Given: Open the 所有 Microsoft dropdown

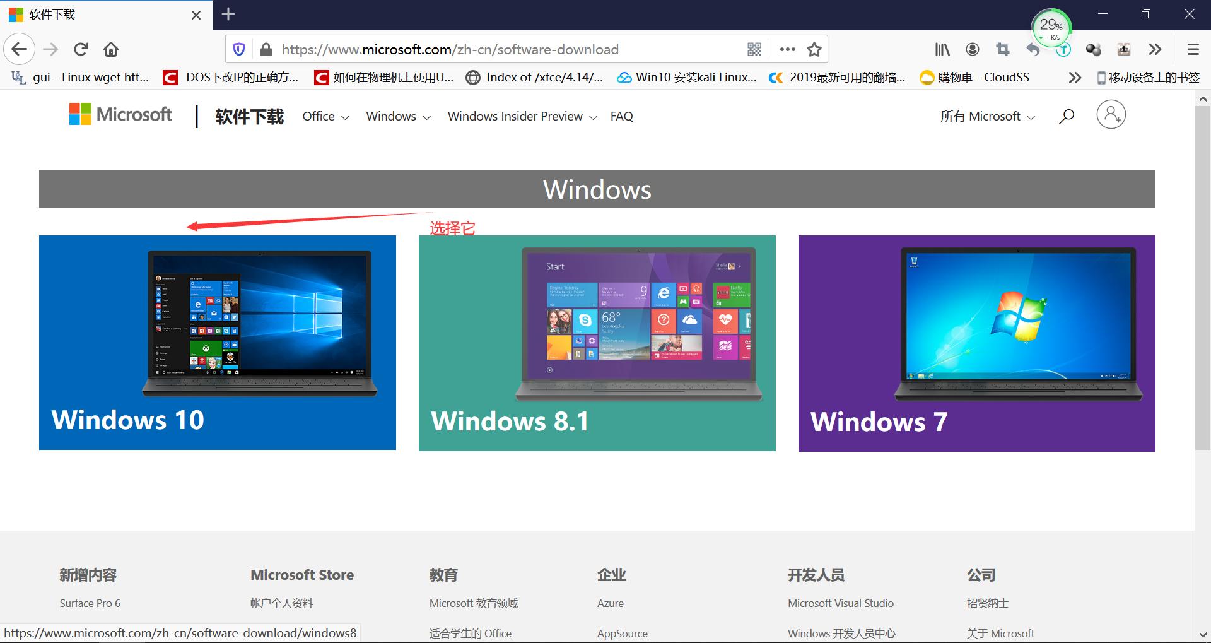Looking at the screenshot, I should pyautogui.click(x=987, y=116).
